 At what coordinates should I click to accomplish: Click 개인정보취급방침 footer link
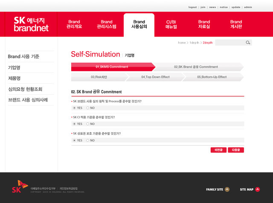68,188
